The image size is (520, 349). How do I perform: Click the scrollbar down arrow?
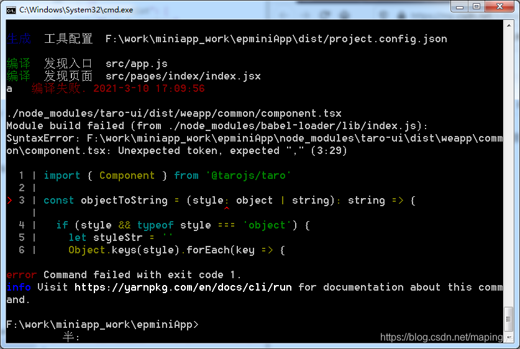[509, 337]
